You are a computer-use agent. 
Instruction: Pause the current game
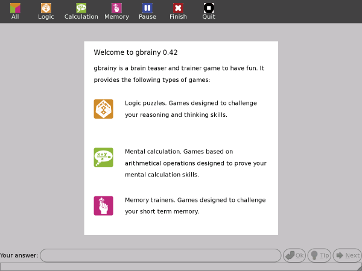pos(147,11)
